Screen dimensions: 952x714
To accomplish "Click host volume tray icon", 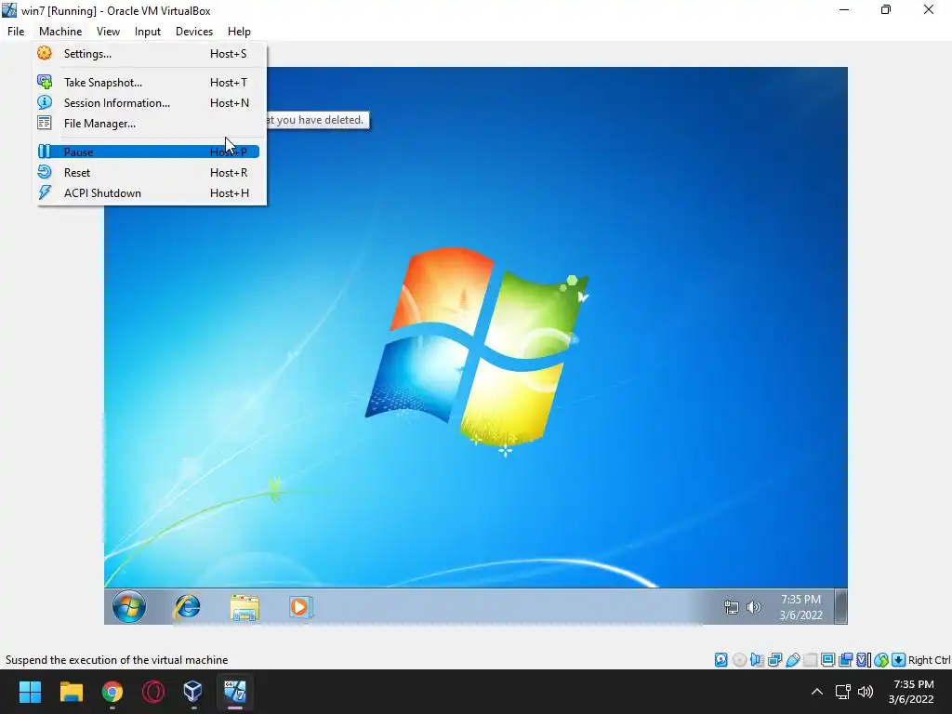I will [866, 692].
